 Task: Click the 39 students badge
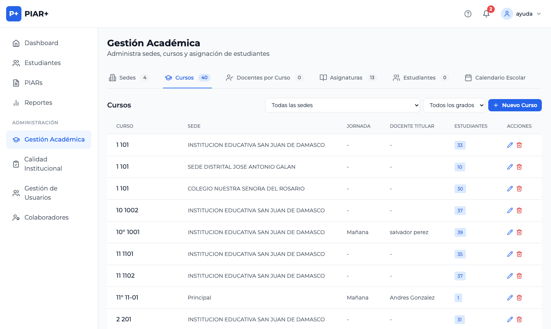460,232
